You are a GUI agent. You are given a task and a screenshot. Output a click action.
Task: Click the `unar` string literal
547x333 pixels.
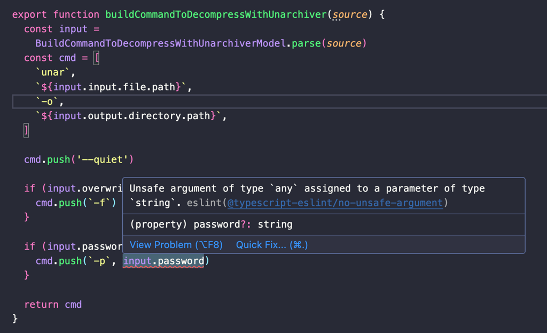(x=53, y=72)
